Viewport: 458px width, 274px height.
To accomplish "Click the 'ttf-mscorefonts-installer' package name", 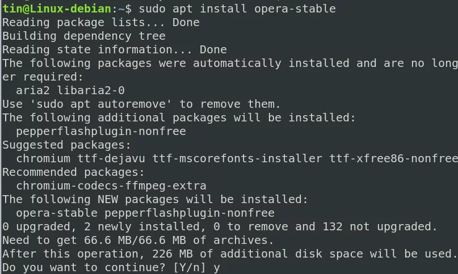I will 237,158.
